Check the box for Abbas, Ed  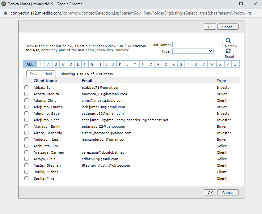click(x=27, y=88)
